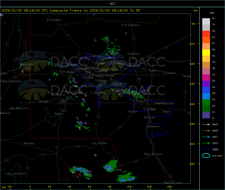
Task: Click the 'Pampa_Diamante' map label
Action: coord(10,81)
